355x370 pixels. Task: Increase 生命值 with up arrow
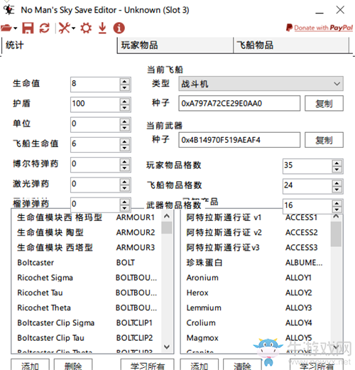124,81
